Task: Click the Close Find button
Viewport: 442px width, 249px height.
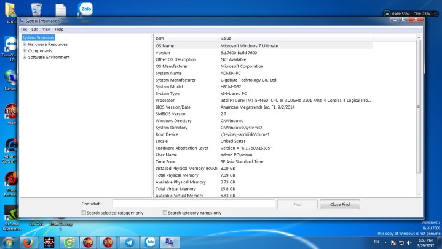Action: pos(340,204)
